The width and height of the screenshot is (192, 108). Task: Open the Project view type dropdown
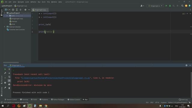coord(7,10)
